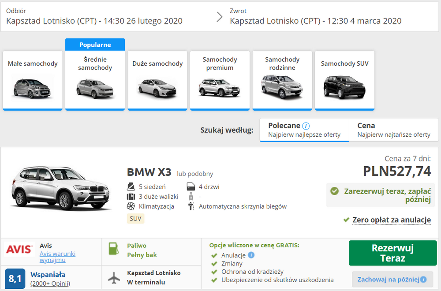Screen dimensions: 441x291
Task: Click the checkmark icon next to Zmiany
Action: pyautogui.click(x=214, y=264)
